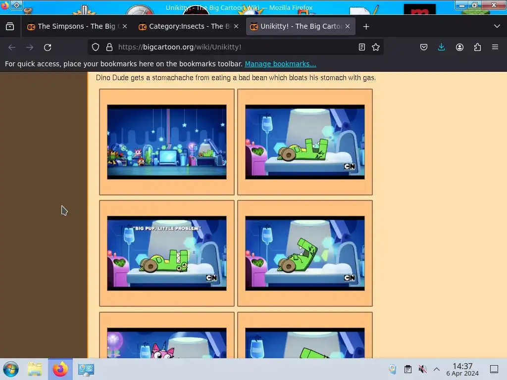Go forward to next page

30,47
